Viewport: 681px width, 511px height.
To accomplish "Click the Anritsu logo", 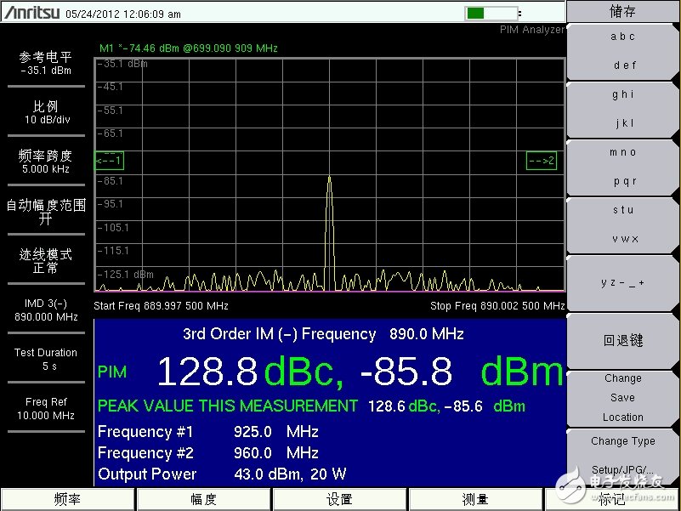I will coord(31,13).
